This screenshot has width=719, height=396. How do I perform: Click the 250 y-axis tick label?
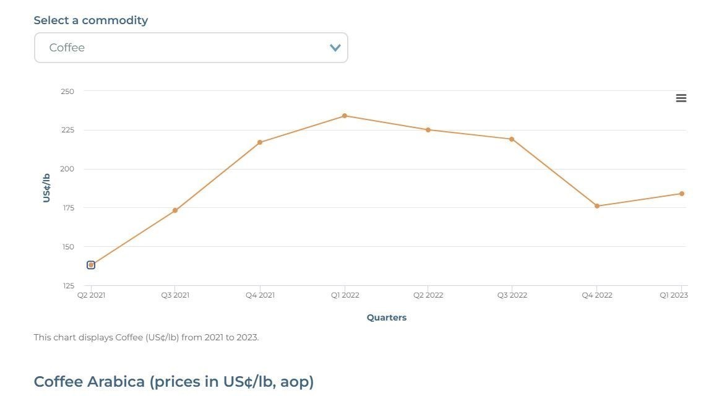tap(67, 92)
